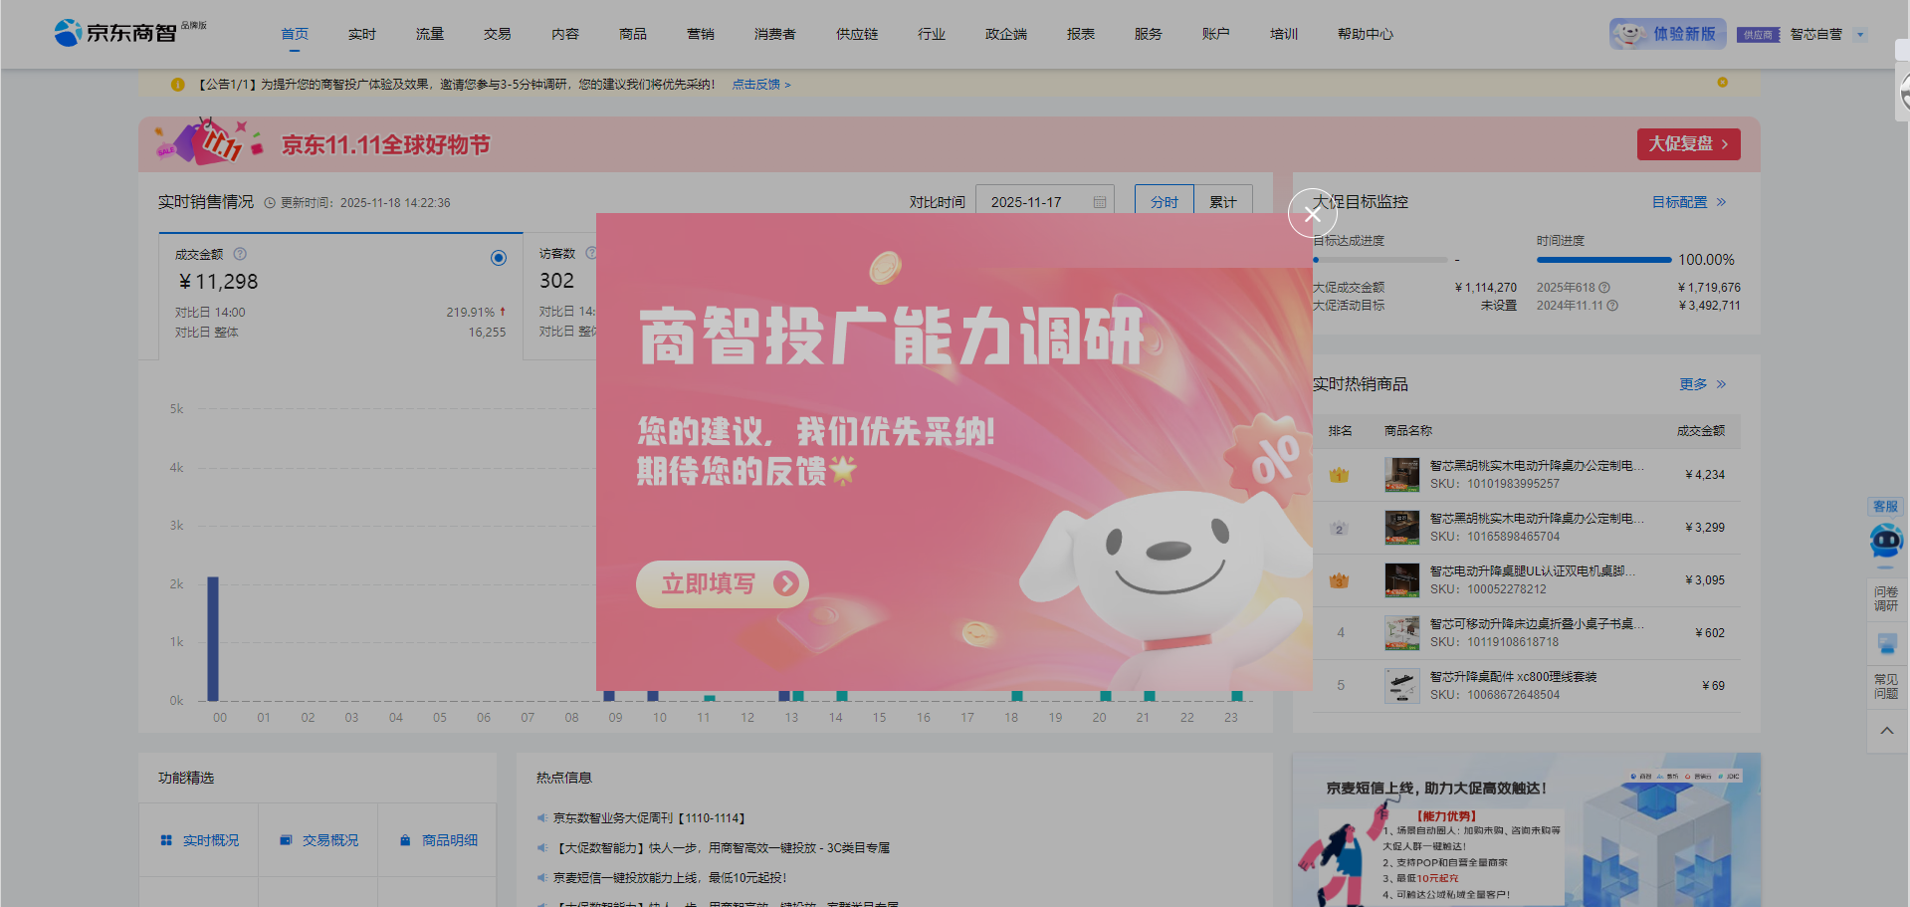
Task: Click the help icon beside 2024年11.11
Action: pos(1612,306)
